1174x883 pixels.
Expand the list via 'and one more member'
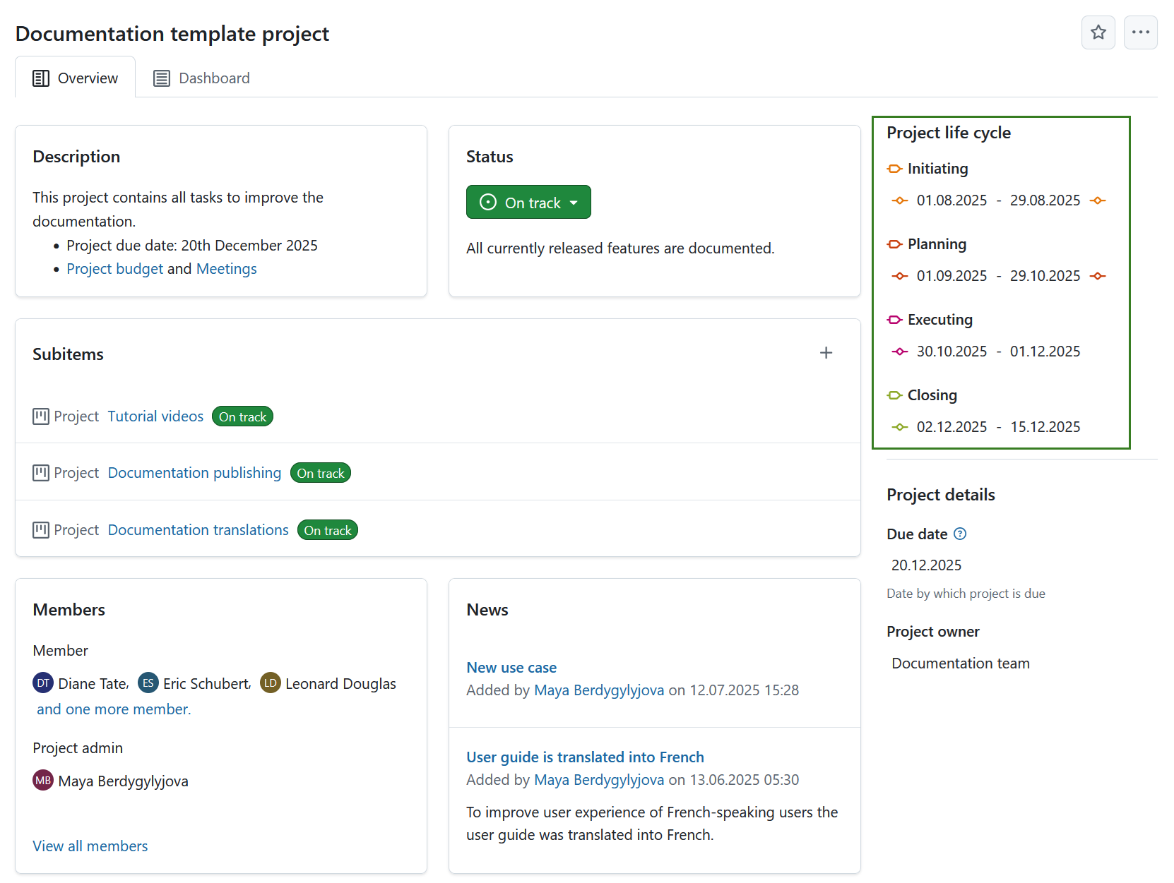113,709
